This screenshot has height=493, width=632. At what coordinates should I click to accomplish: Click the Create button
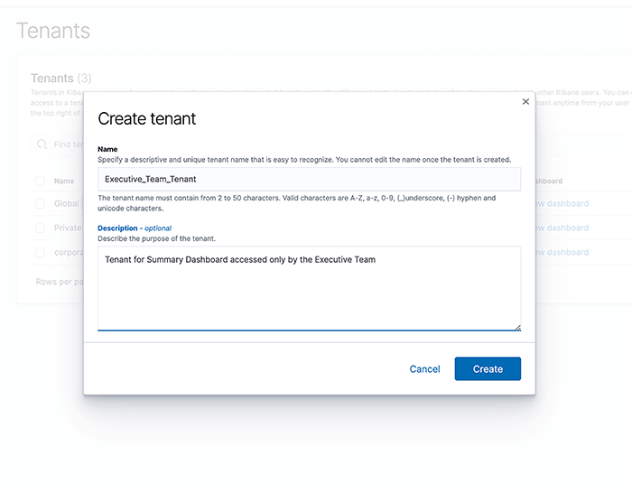pyautogui.click(x=488, y=368)
